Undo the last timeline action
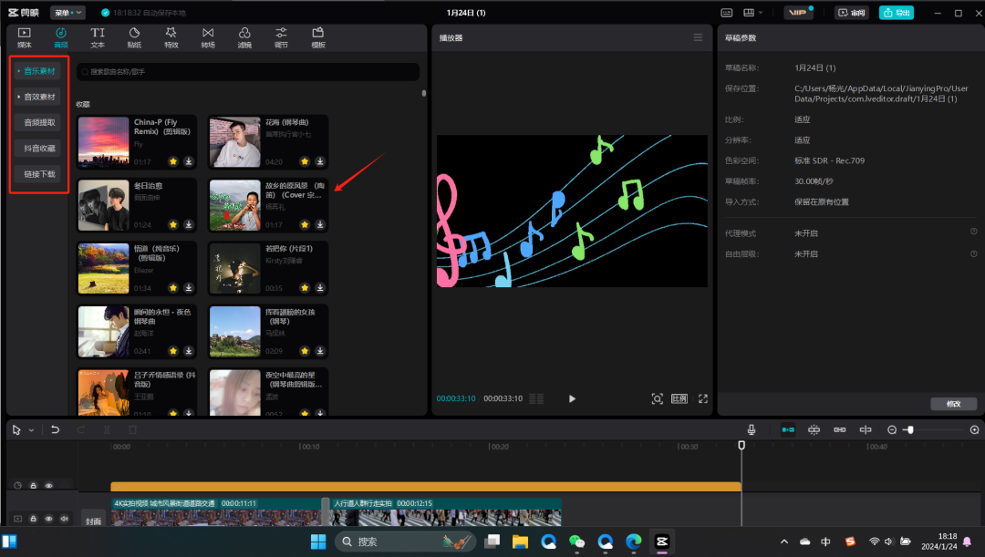 point(56,430)
